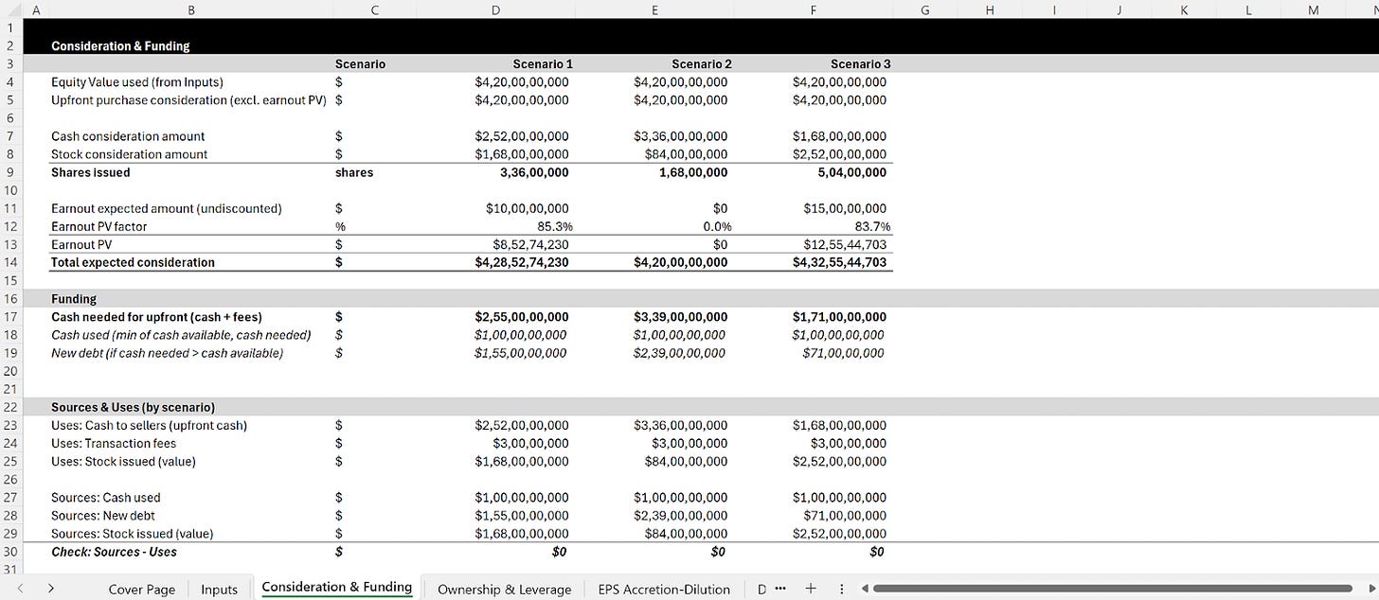1379x600 pixels.
Task: Click the horizontal scrollbar left arrow
Action: pos(864,589)
